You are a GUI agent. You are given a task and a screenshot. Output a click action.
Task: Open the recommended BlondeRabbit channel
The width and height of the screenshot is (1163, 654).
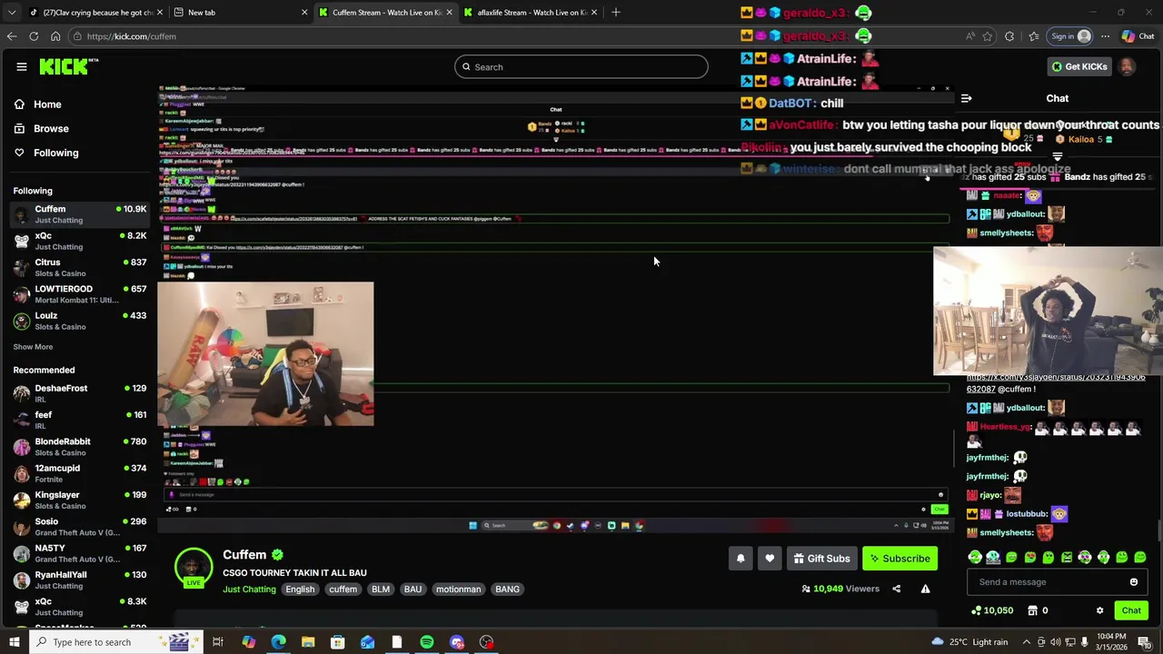(80, 446)
